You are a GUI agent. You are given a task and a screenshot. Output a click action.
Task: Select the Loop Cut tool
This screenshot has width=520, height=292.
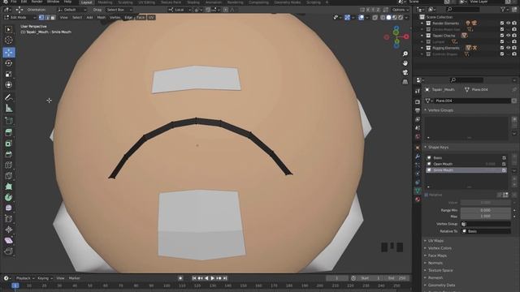[x=9, y=165]
